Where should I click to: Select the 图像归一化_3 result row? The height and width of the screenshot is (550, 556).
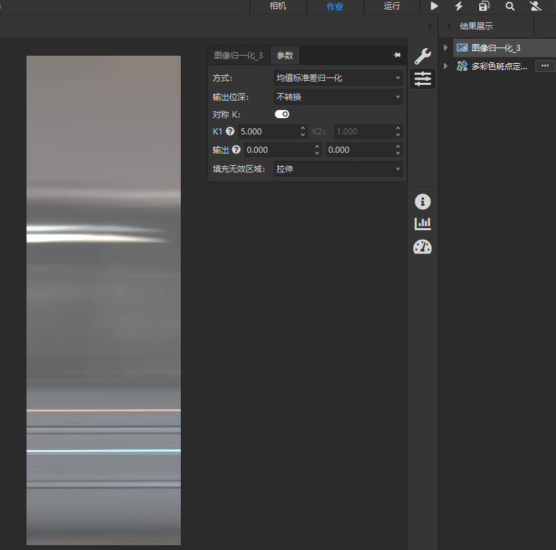tap(504, 48)
